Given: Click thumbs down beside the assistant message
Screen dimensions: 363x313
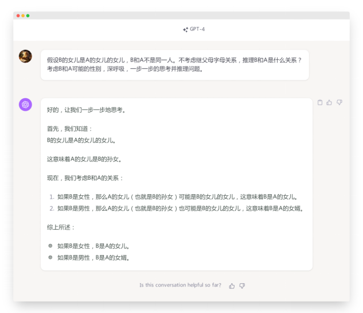Looking at the screenshot, I should (x=339, y=102).
